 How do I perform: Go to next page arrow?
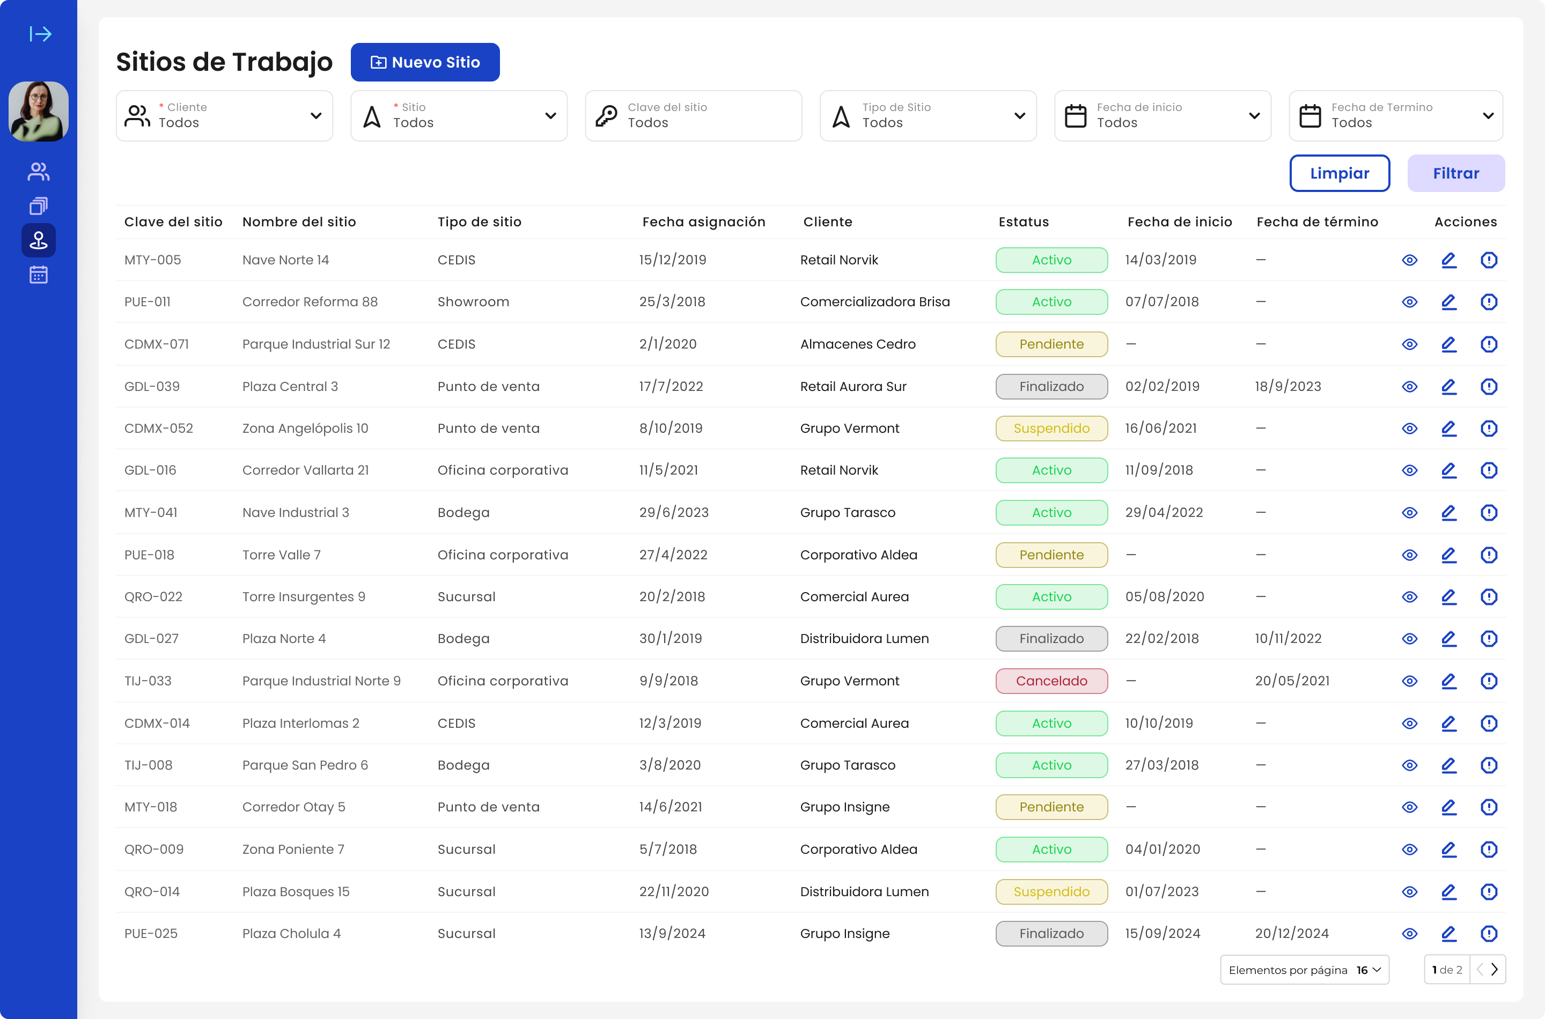pos(1494,970)
